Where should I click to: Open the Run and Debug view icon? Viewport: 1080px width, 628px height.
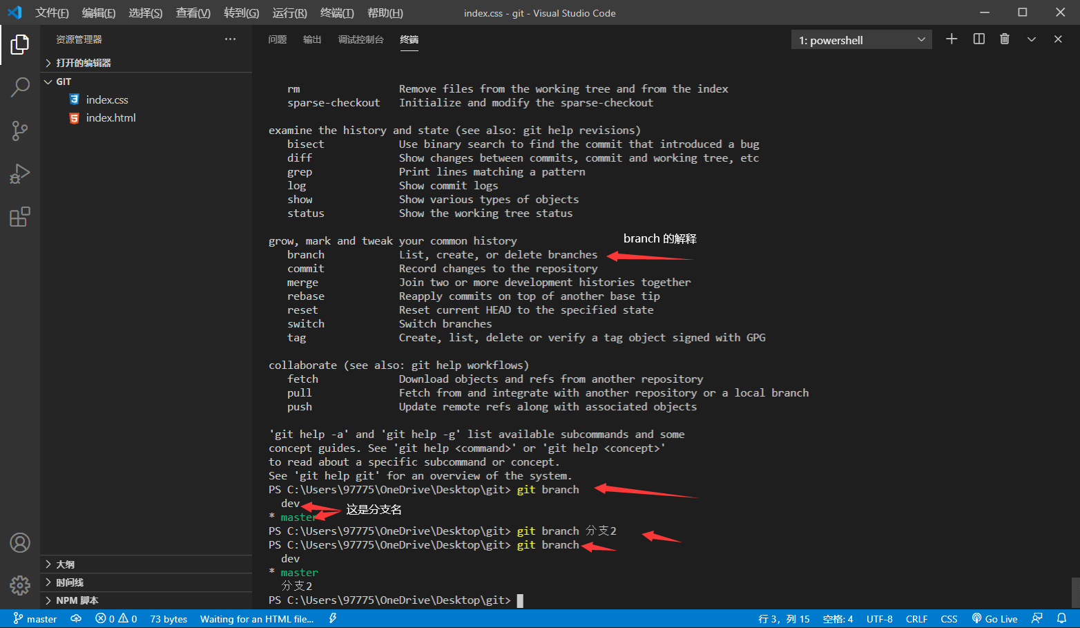[x=20, y=173]
